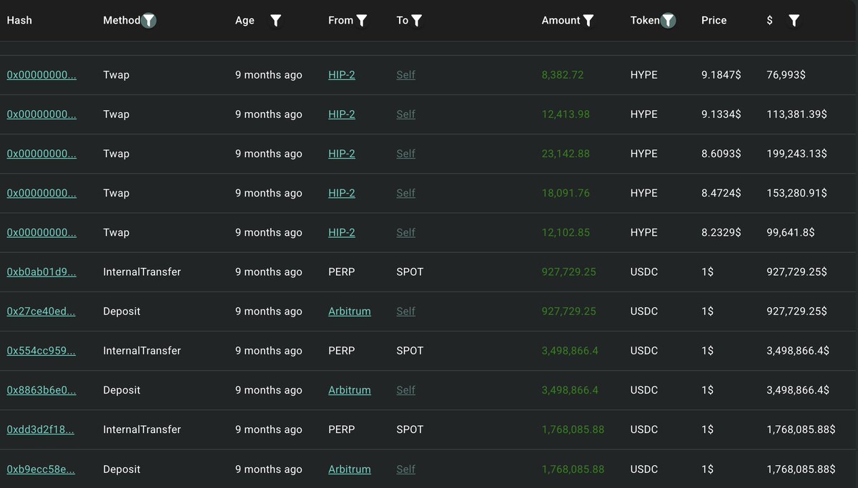Select the 9.1847$ price cell

721,75
